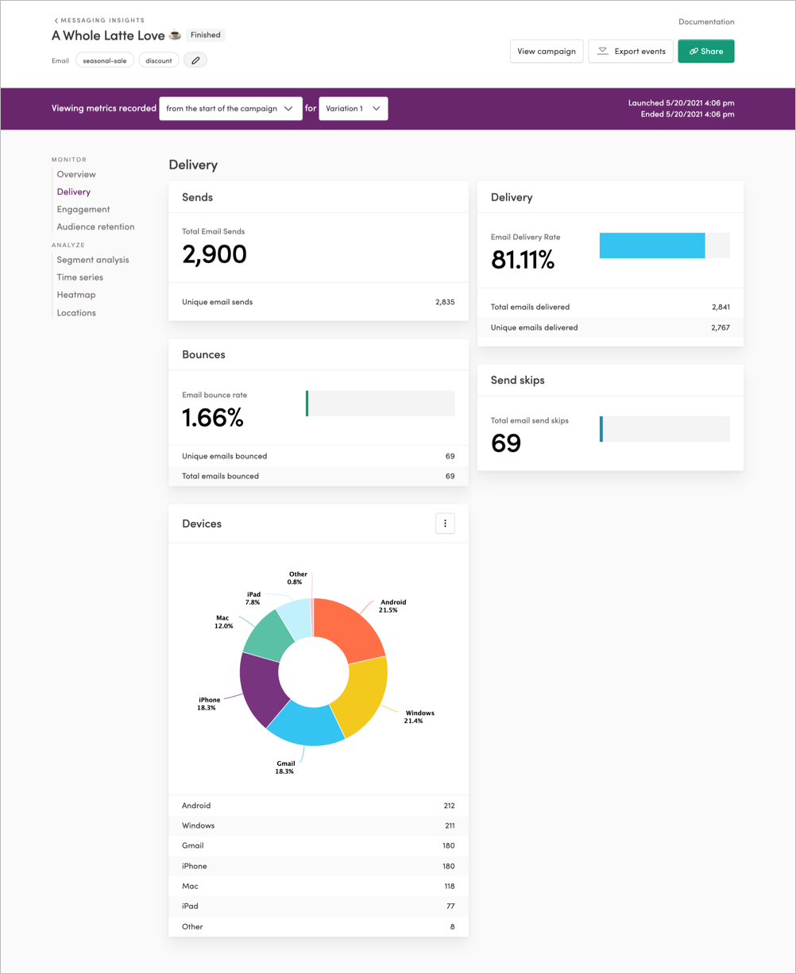View the Heatmap page

point(76,295)
